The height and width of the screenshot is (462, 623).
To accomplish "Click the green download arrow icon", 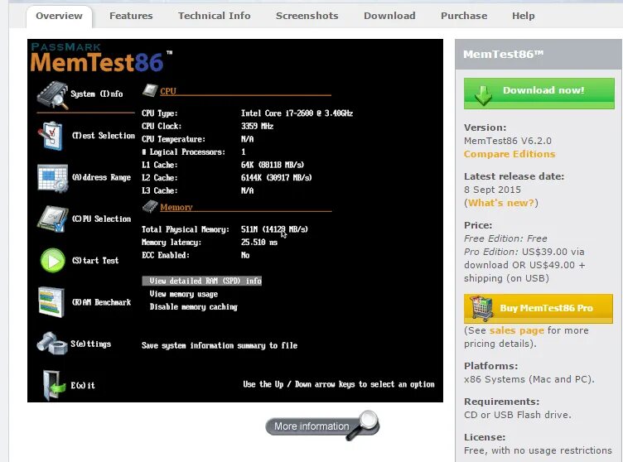I will click(x=483, y=94).
